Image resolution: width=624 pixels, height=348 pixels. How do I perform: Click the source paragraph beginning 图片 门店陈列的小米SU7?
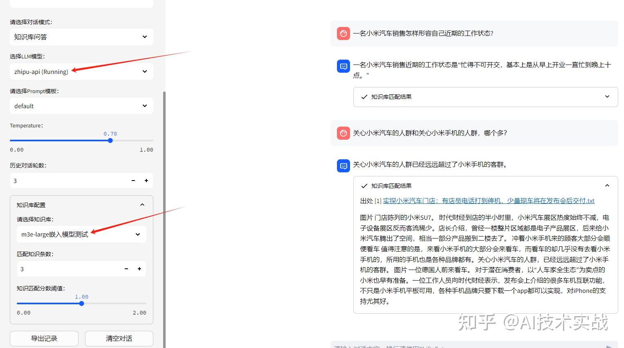[485, 259]
